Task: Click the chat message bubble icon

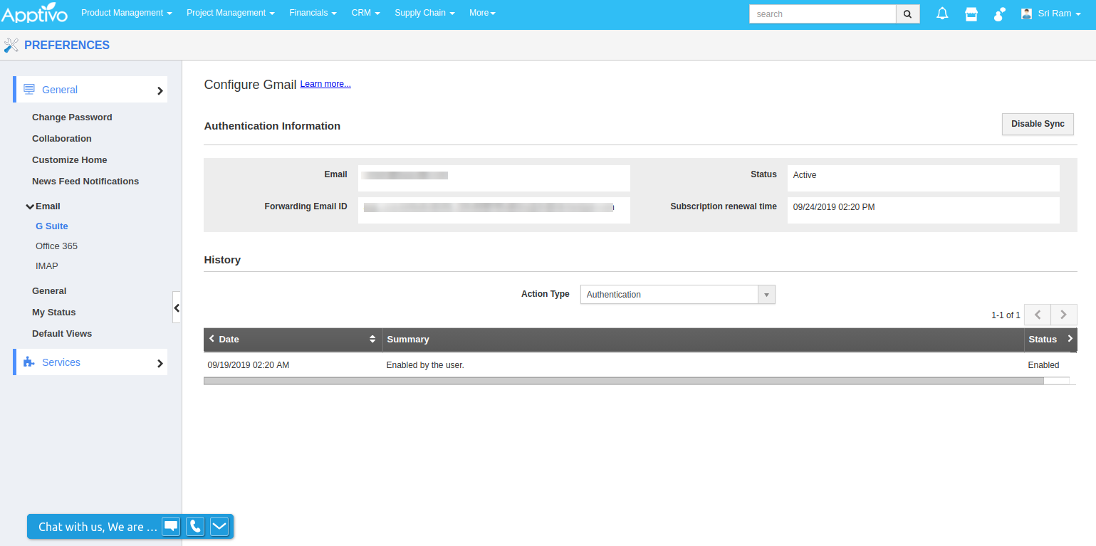Action: [171, 526]
